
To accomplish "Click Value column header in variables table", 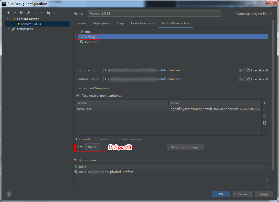I will tap(215, 103).
